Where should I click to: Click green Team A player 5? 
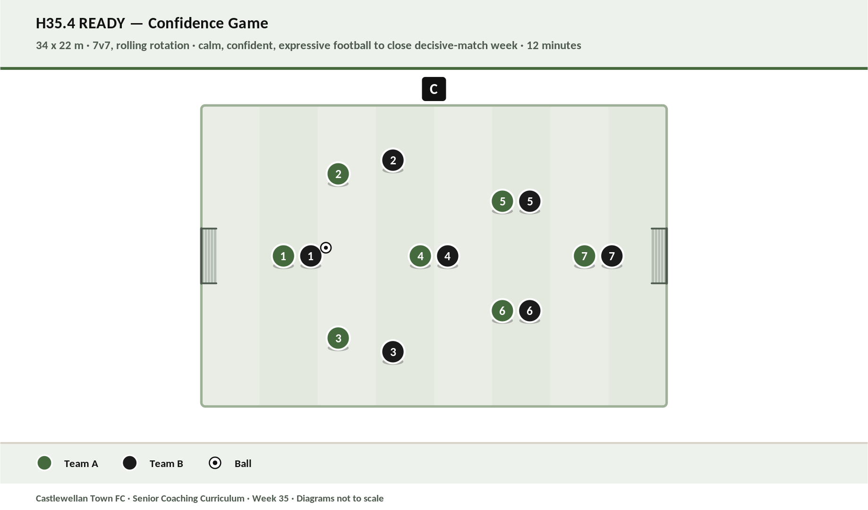tap(502, 201)
